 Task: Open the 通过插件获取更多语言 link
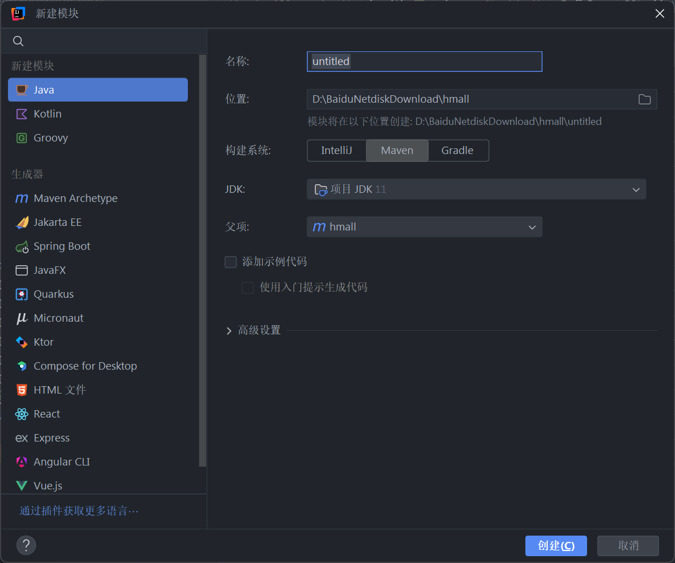coord(79,511)
